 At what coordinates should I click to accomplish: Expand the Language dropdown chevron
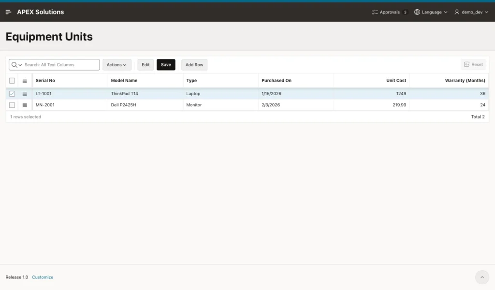(x=445, y=12)
